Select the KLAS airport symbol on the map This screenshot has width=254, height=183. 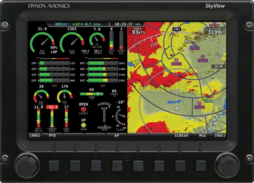click(x=194, y=44)
